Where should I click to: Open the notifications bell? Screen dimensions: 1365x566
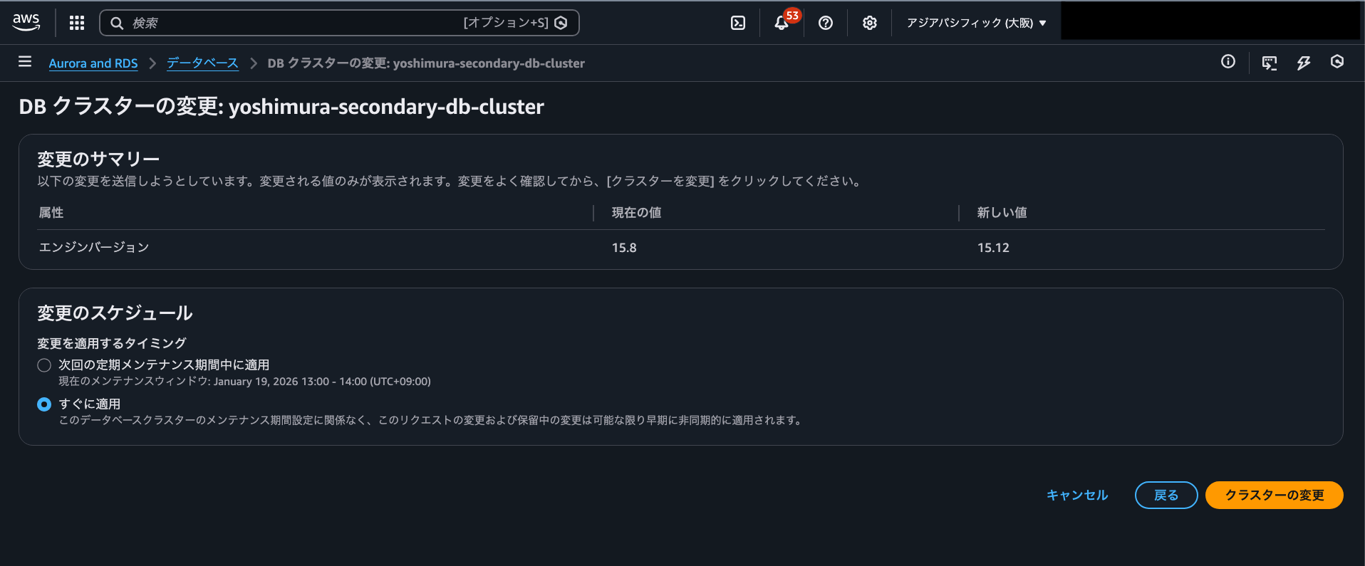782,23
